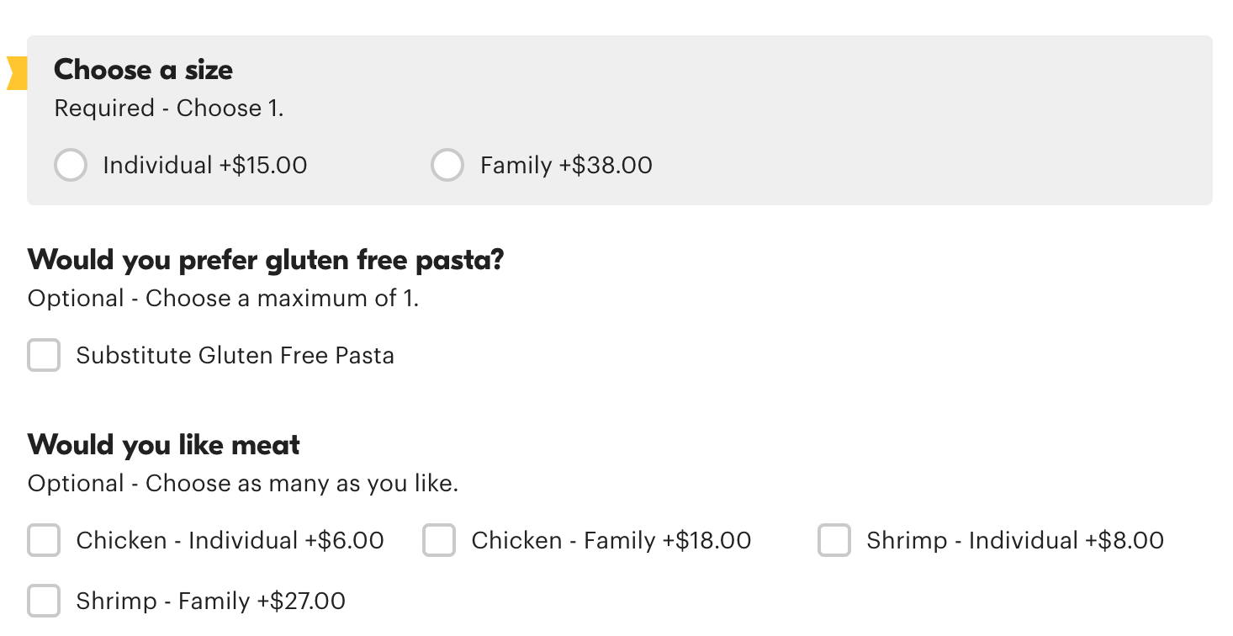Click the Required - Choose 1 text
Screen dimensions: 1233x636
[x=169, y=109]
